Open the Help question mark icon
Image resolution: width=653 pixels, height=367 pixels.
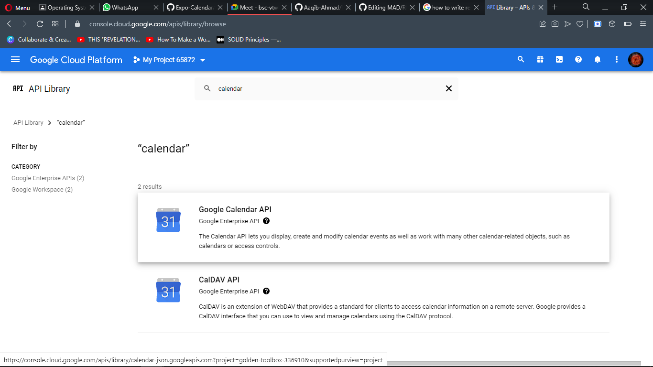[578, 59]
